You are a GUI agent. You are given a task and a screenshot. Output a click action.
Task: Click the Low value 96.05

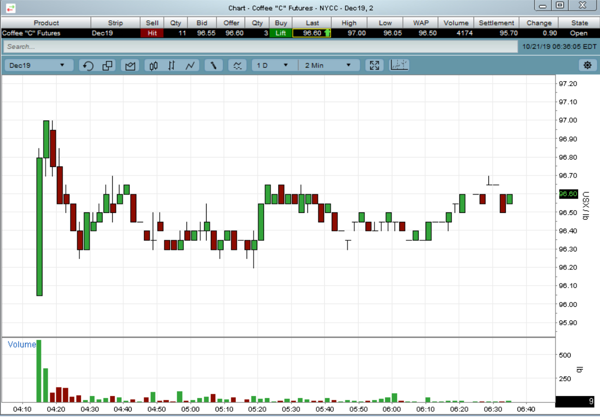pyautogui.click(x=393, y=33)
